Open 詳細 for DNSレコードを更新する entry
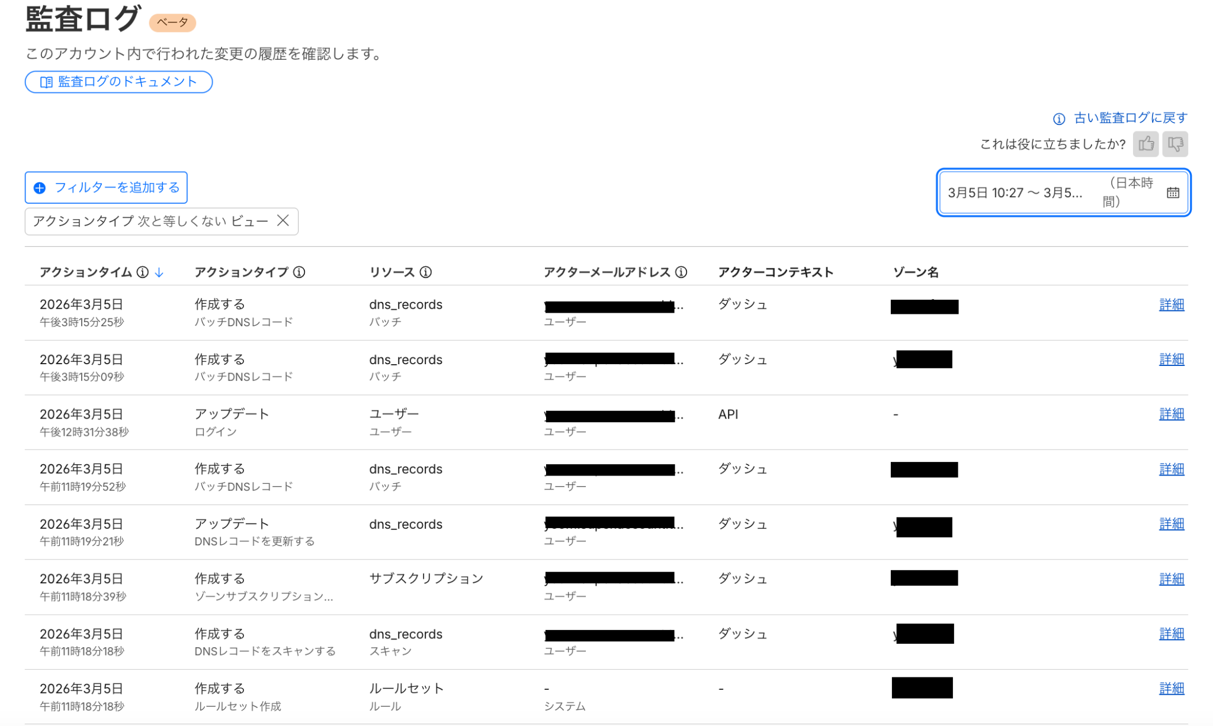The image size is (1213, 726). (1171, 524)
